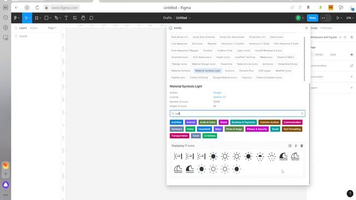356x200 pixels.
Task: Click the Present play icon
Action: click(x=338, y=18)
